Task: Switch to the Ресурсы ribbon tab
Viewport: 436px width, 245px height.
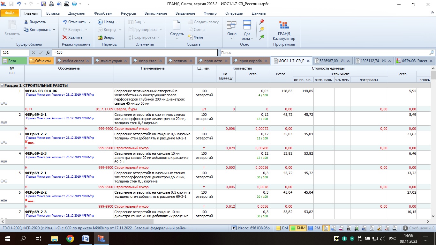Action: 128,13
